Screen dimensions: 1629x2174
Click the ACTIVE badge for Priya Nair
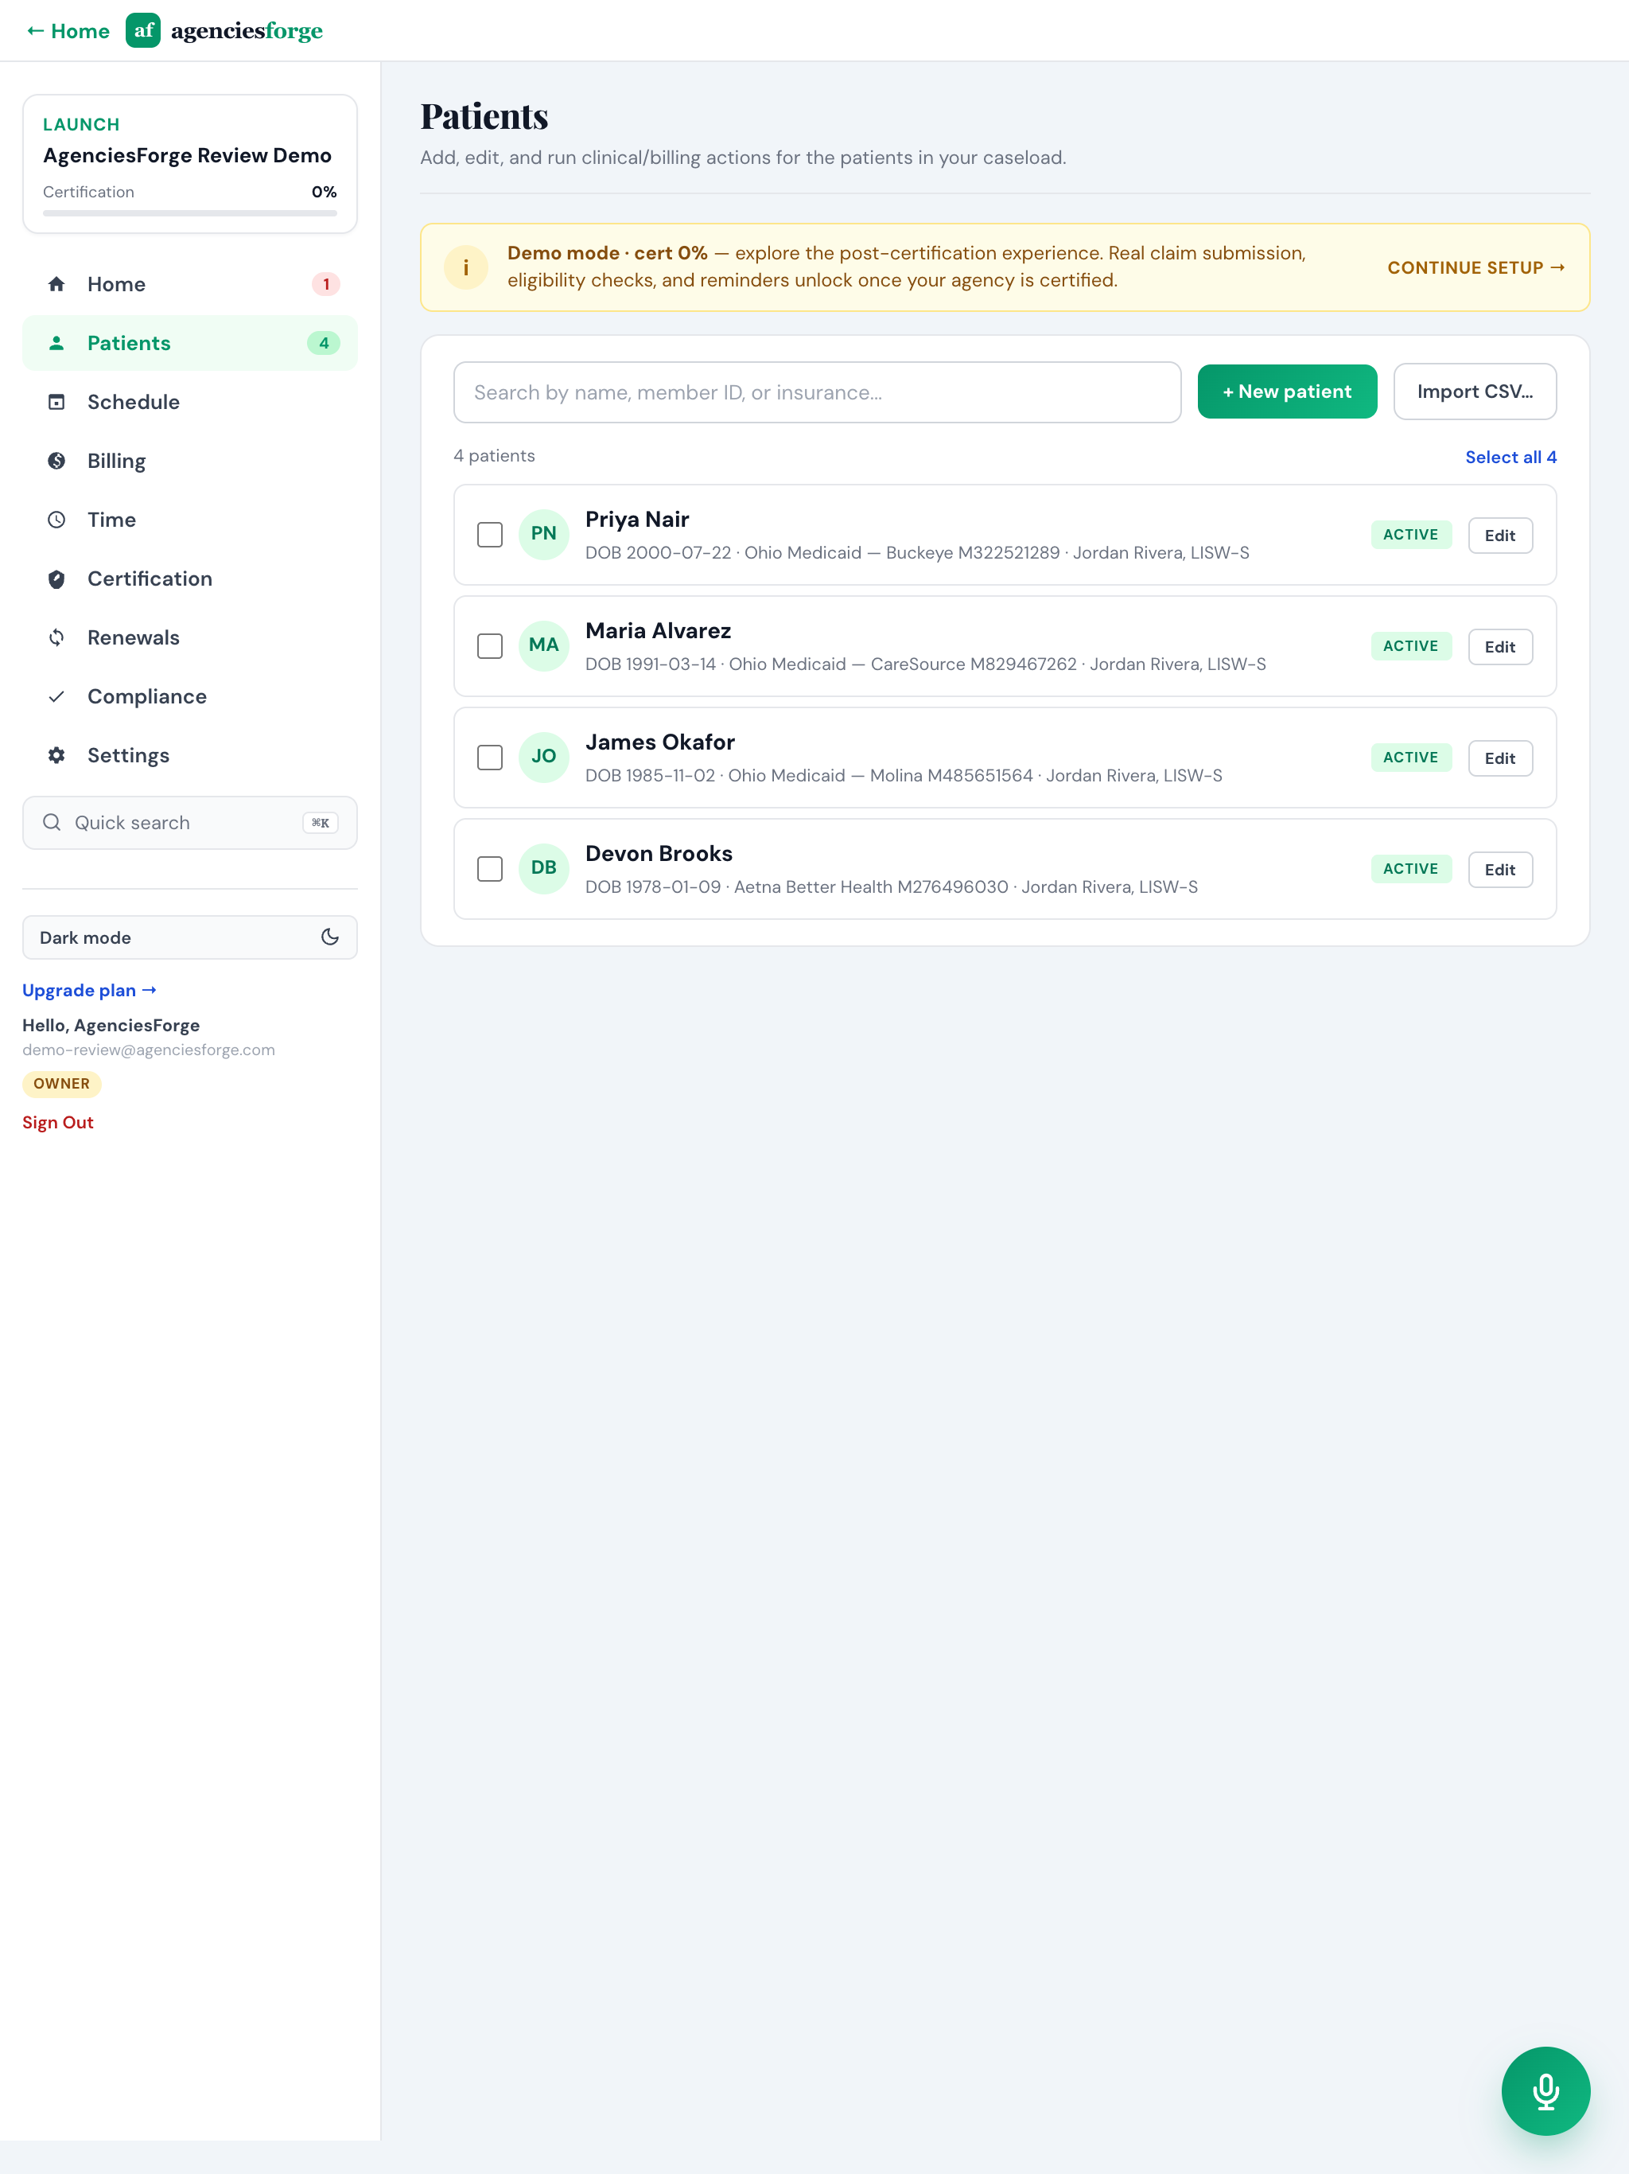1411,535
